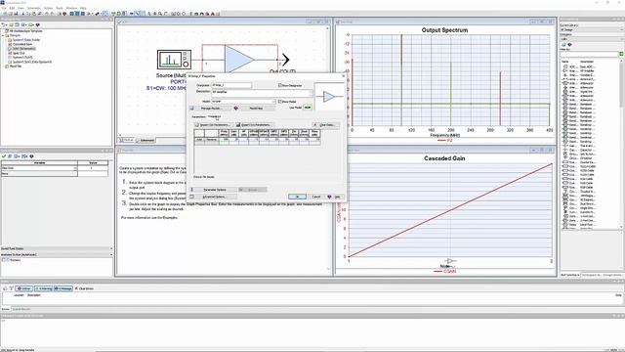This screenshot has height=352, width=625.
Task: Toggle Show Model checkbox
Action: pyautogui.click(x=279, y=102)
